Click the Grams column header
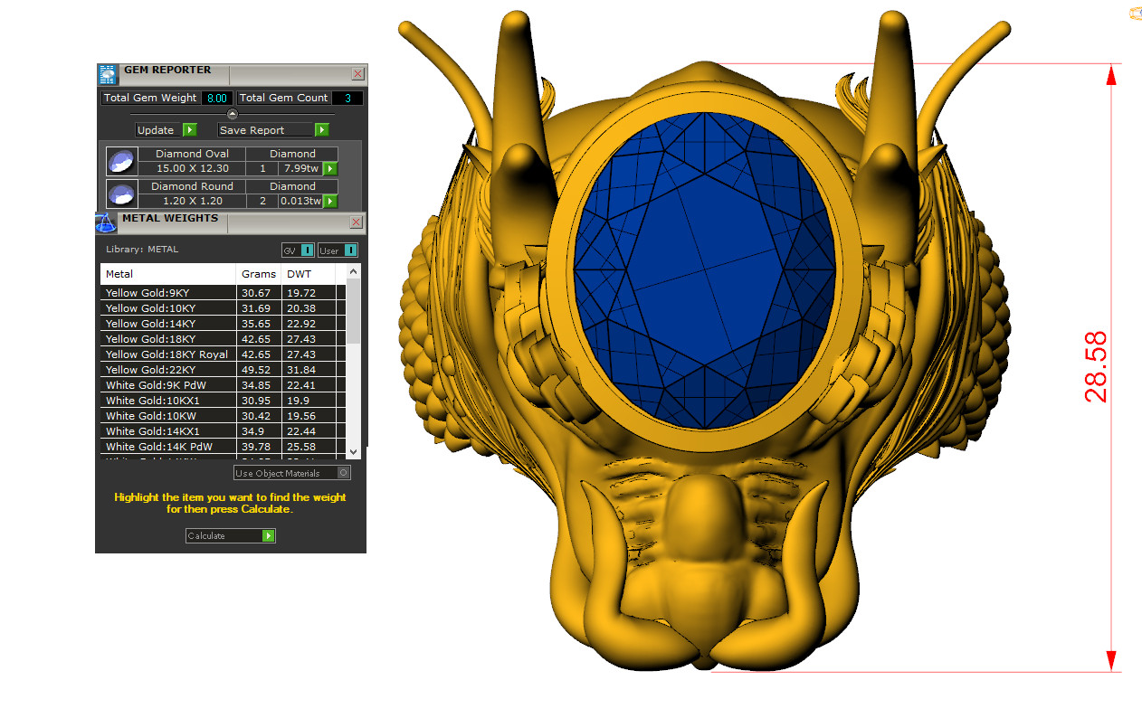Screen dimensions: 1142x718 click(x=259, y=274)
